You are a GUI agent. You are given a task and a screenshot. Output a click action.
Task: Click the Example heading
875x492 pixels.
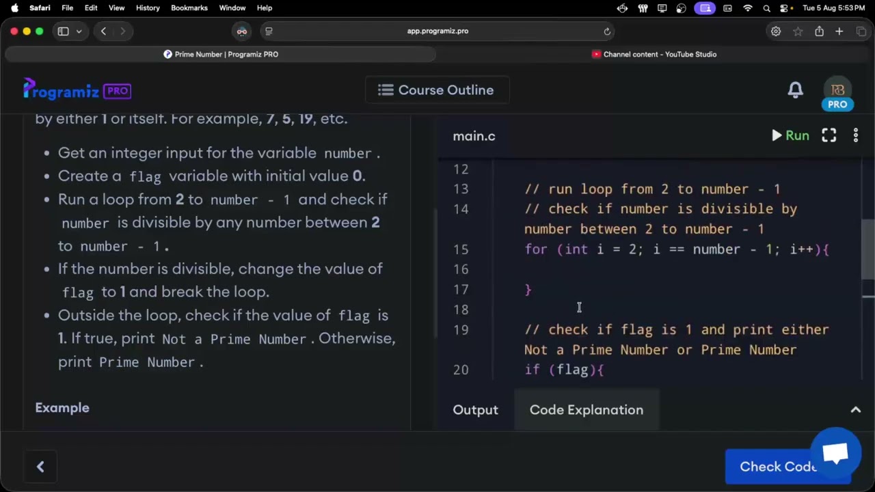pyautogui.click(x=62, y=408)
